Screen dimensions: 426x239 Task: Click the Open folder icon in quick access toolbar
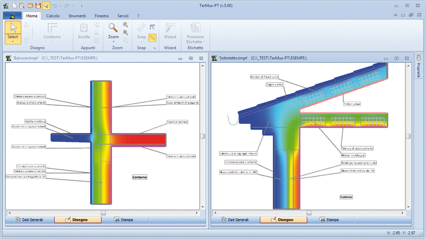tap(30, 6)
